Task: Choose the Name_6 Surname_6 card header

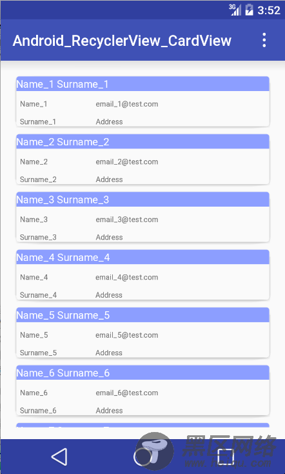Action: pyautogui.click(x=142, y=373)
